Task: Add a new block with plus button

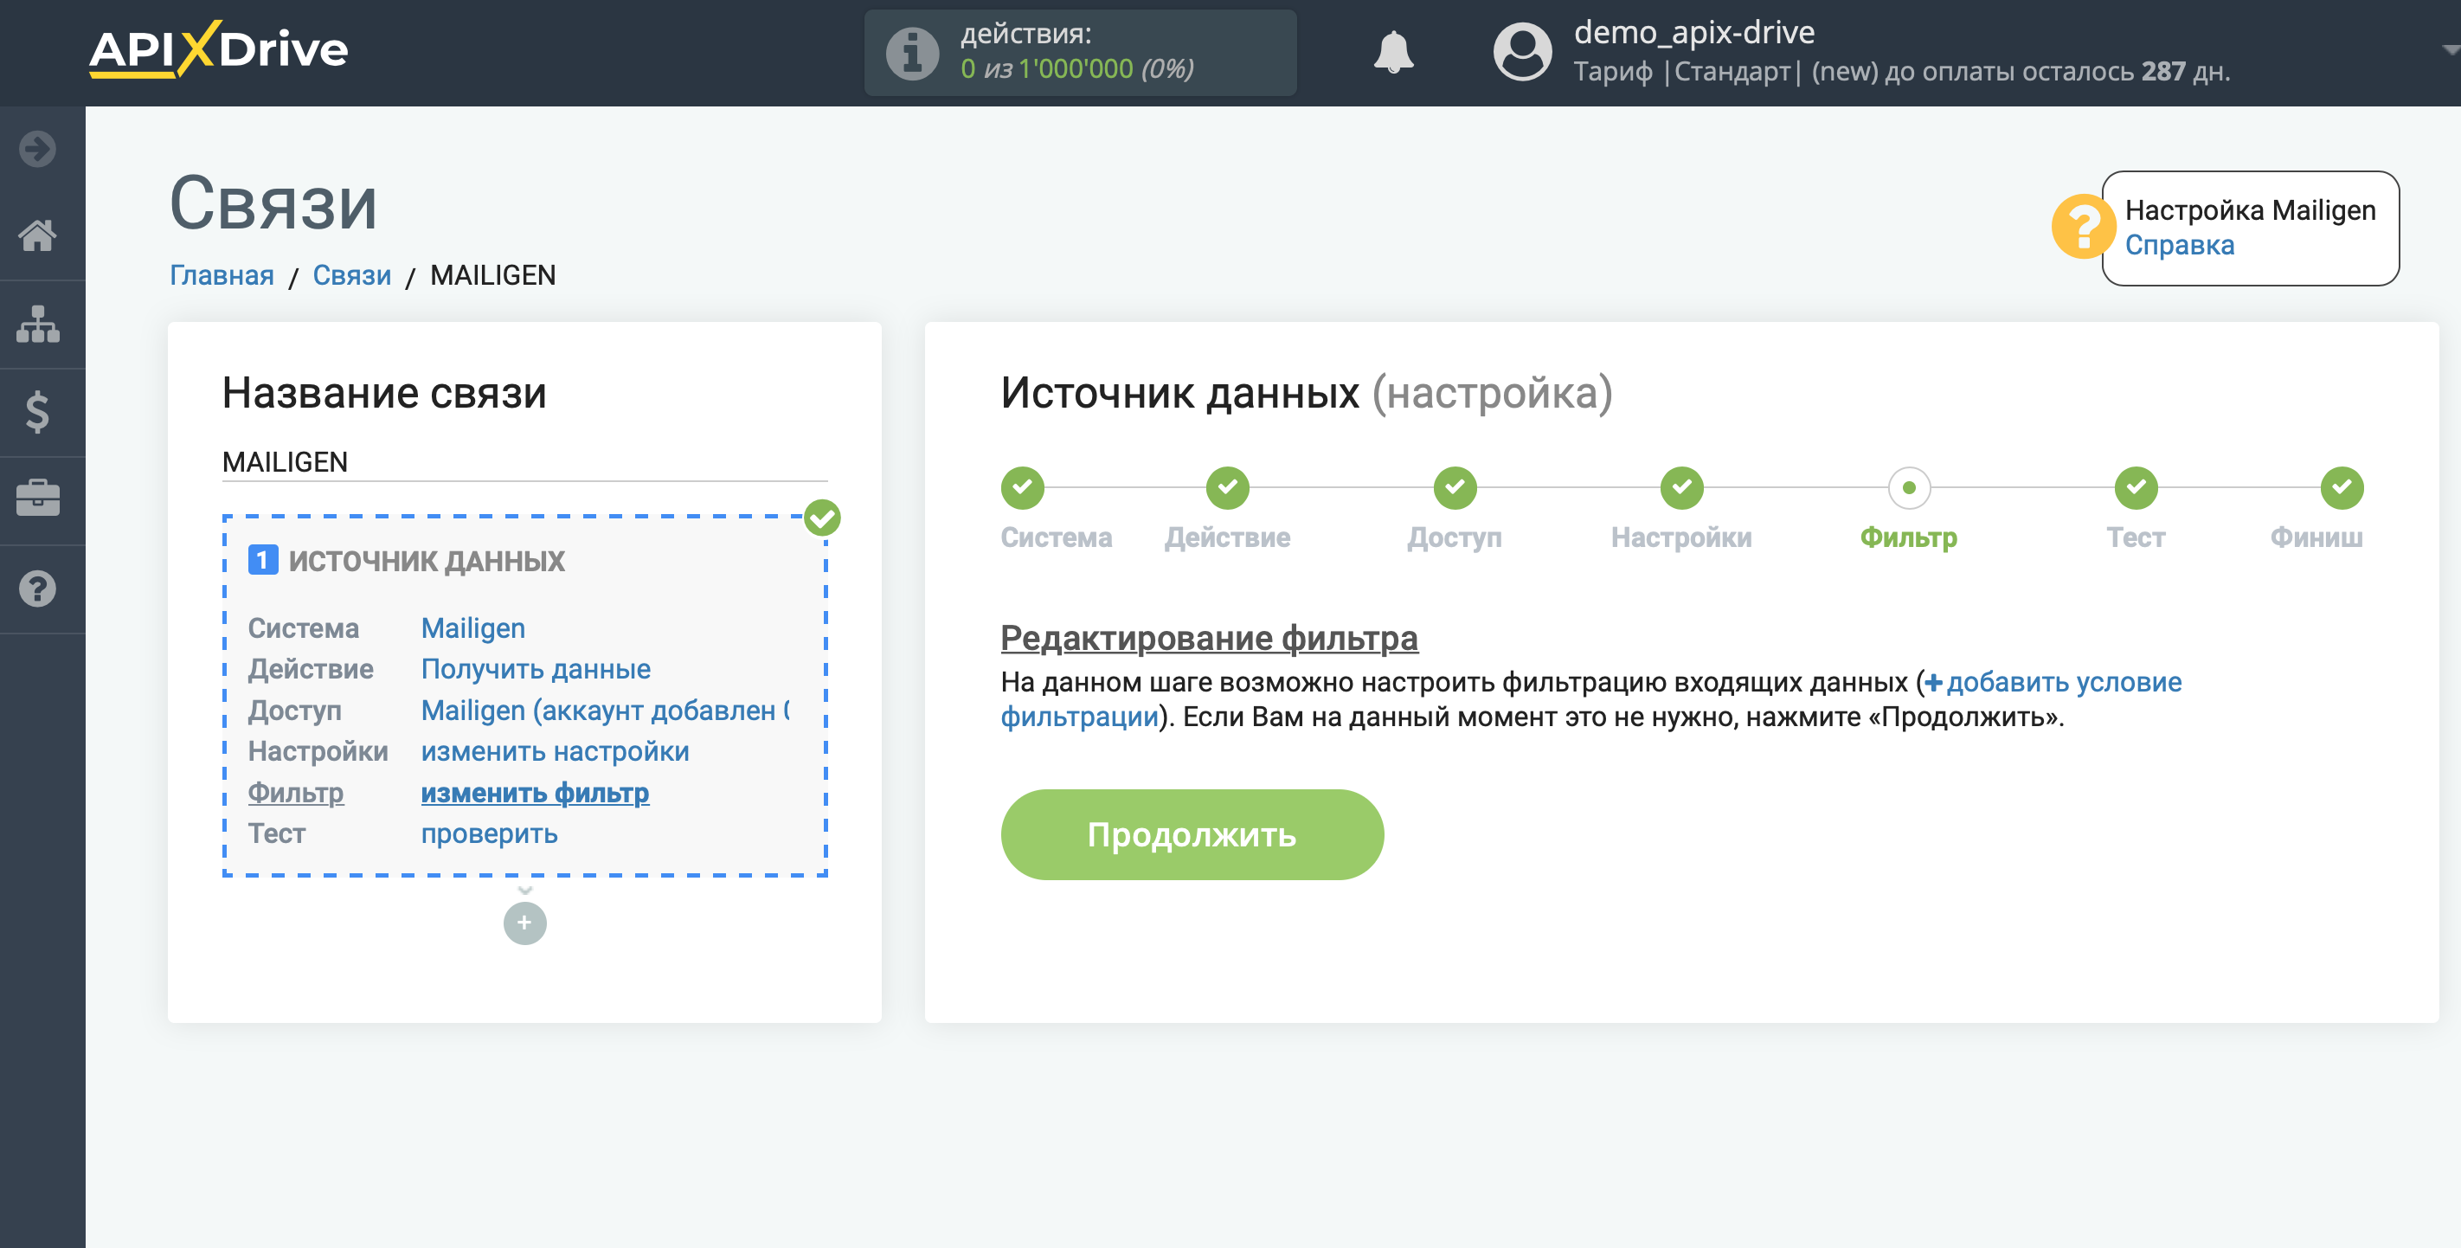Action: 524,923
